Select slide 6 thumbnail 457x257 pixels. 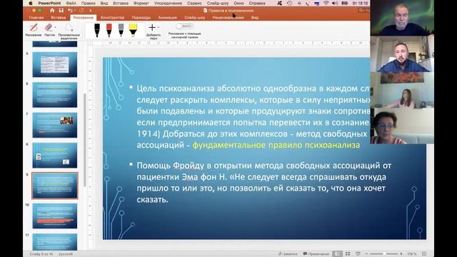(55, 95)
